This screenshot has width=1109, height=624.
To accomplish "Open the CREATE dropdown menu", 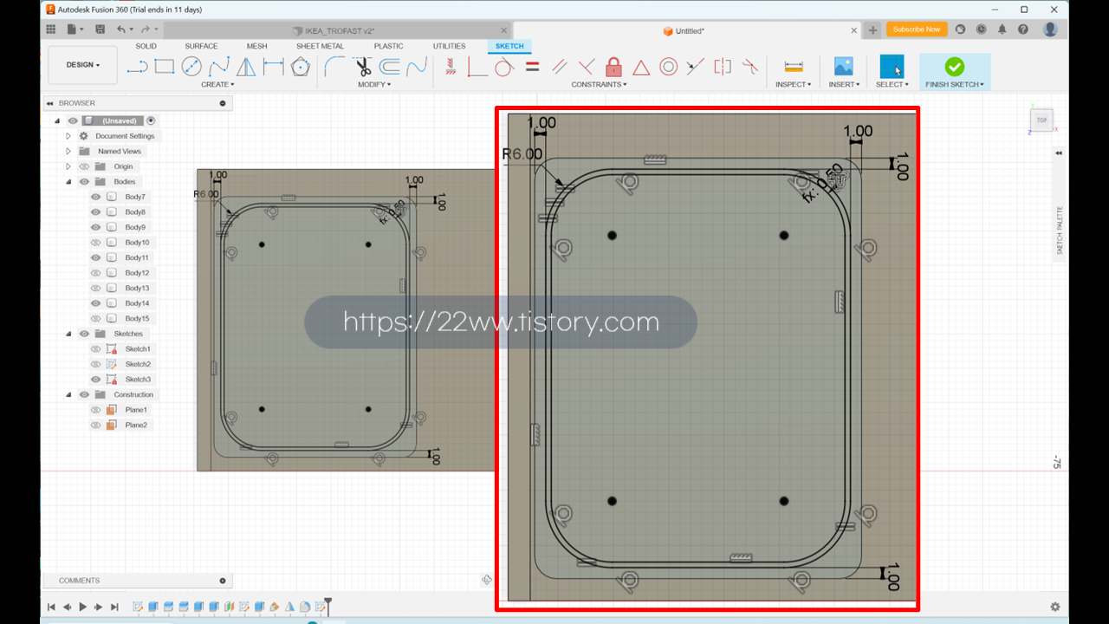I will point(217,84).
